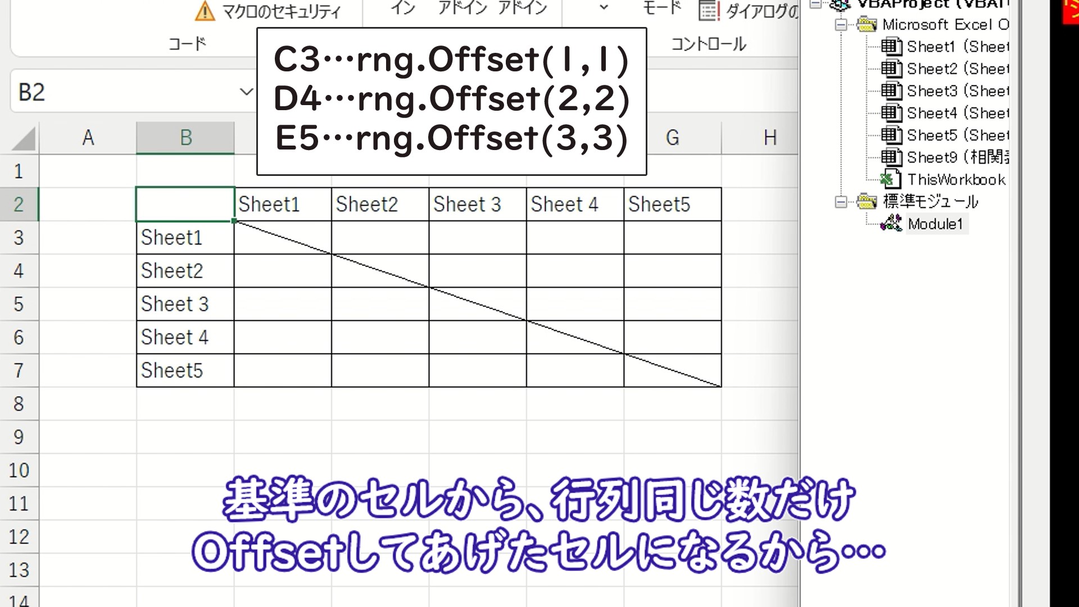The height and width of the screenshot is (607, 1079).
Task: Collapse Microsoft Excel Objects folder
Action: [x=841, y=25]
